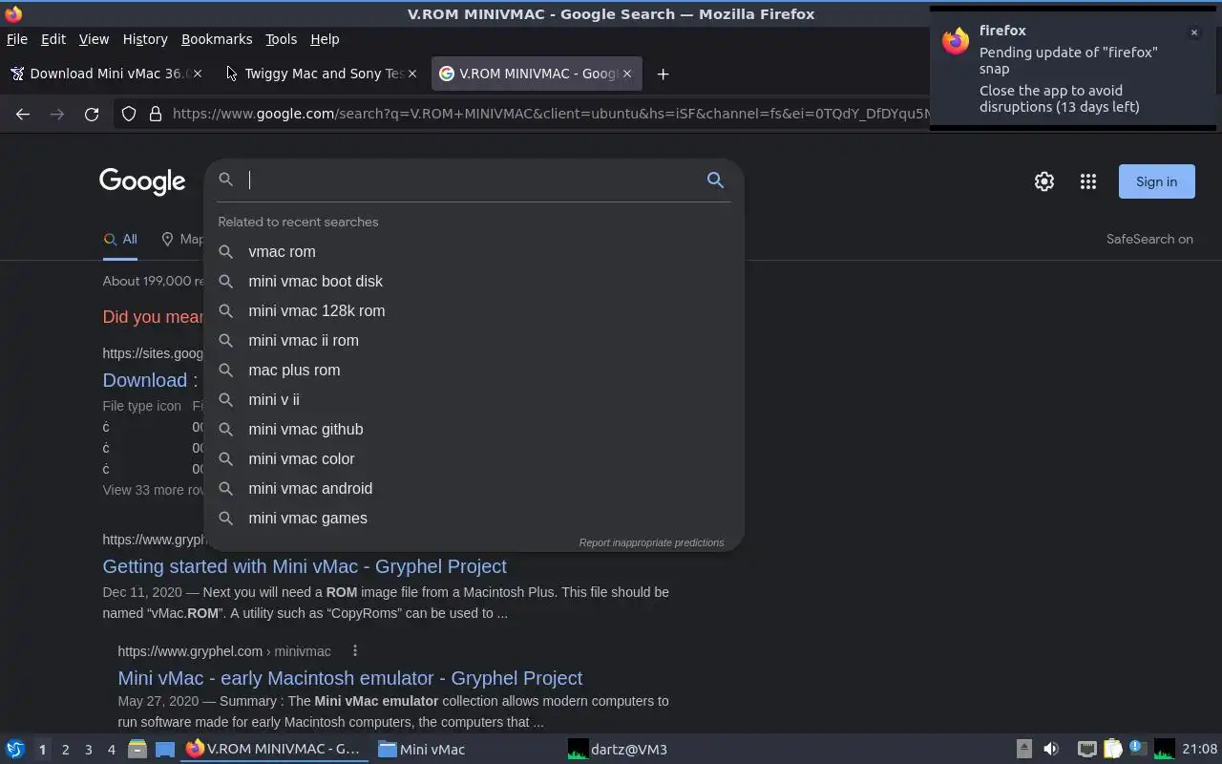Open the Tools menu
Image resolution: width=1222 pixels, height=764 pixels.
coord(281,39)
